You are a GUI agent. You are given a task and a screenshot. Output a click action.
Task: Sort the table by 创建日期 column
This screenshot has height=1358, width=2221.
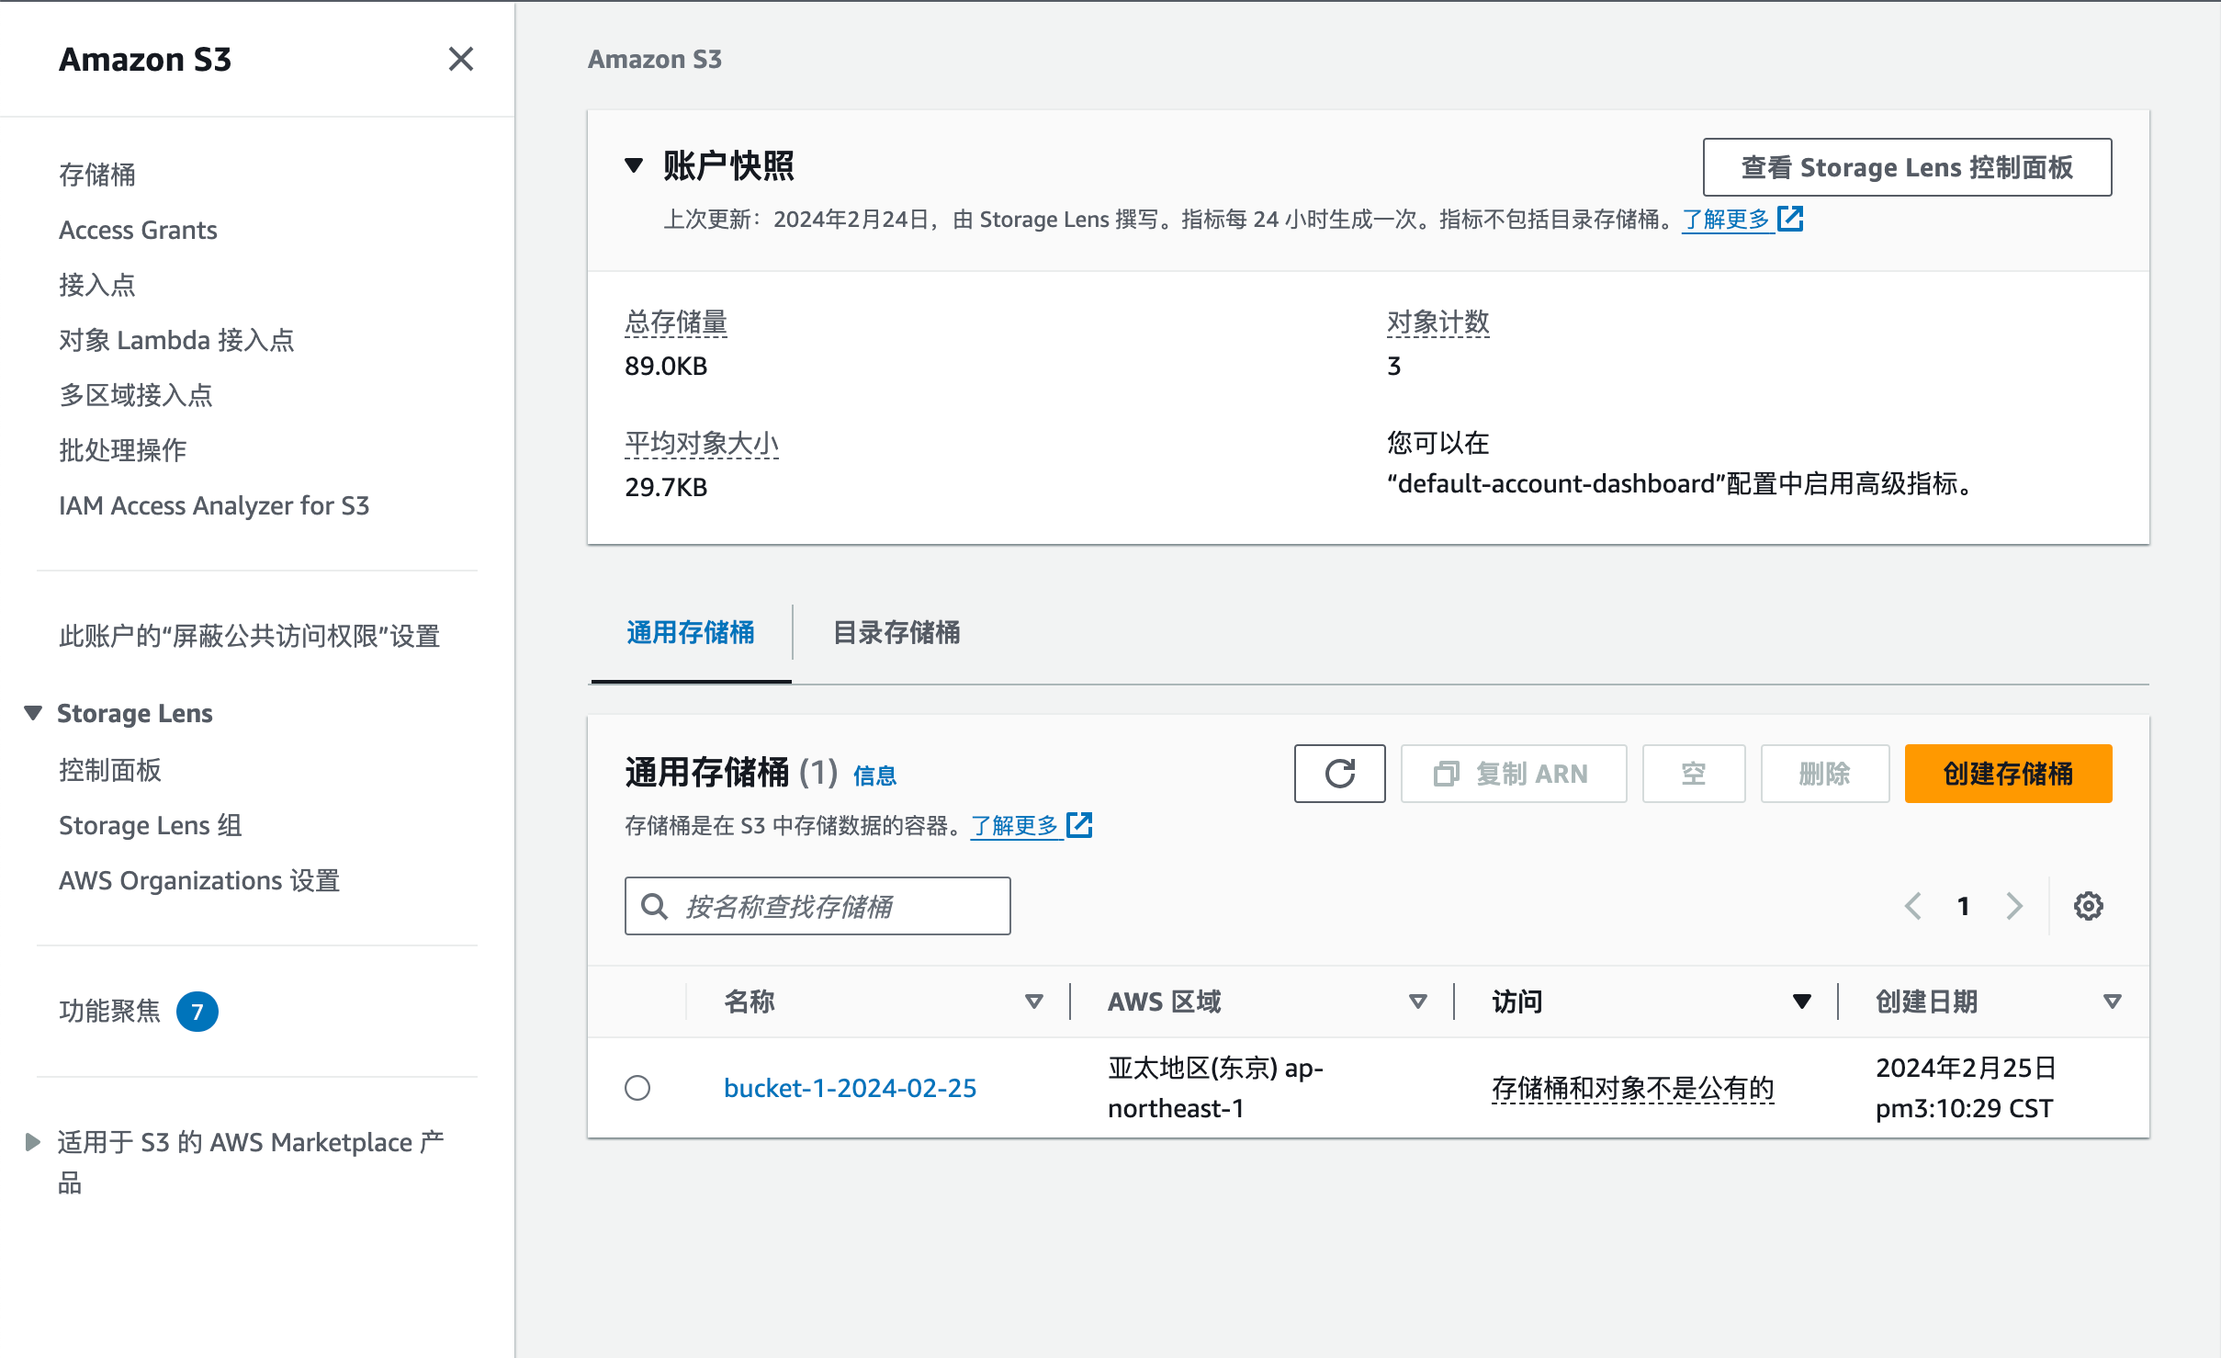click(x=2113, y=1002)
